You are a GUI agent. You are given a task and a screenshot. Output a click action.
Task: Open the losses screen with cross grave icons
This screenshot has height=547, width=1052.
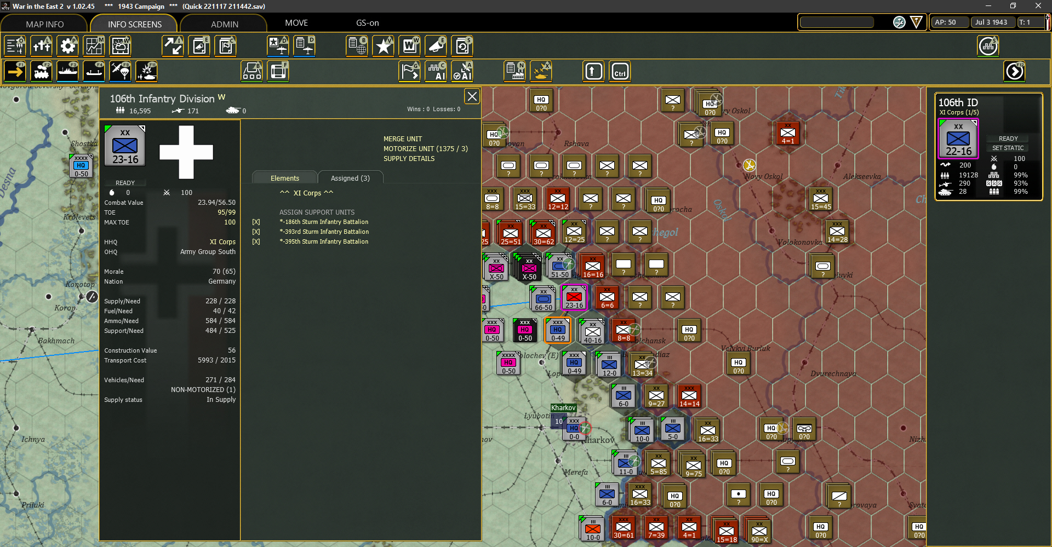click(x=42, y=46)
